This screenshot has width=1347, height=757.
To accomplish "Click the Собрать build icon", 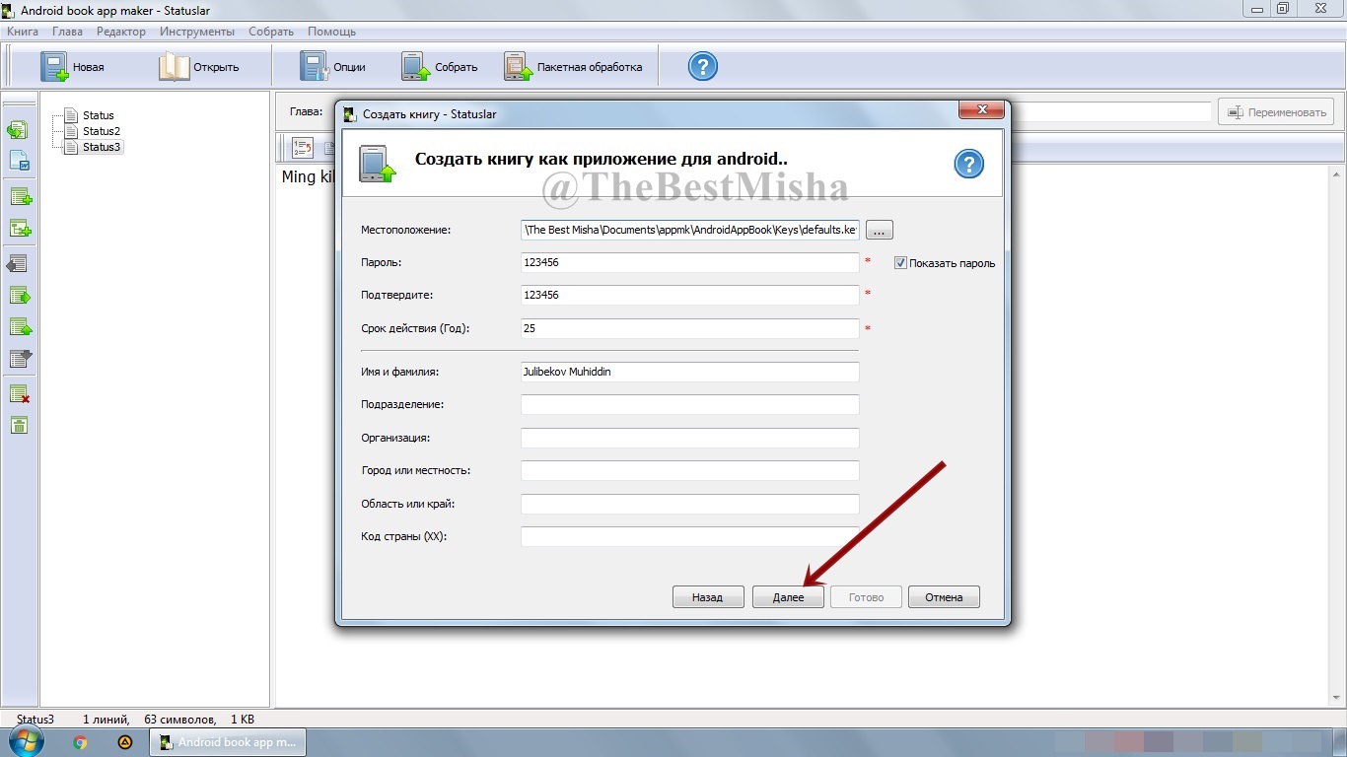I will pyautogui.click(x=440, y=67).
